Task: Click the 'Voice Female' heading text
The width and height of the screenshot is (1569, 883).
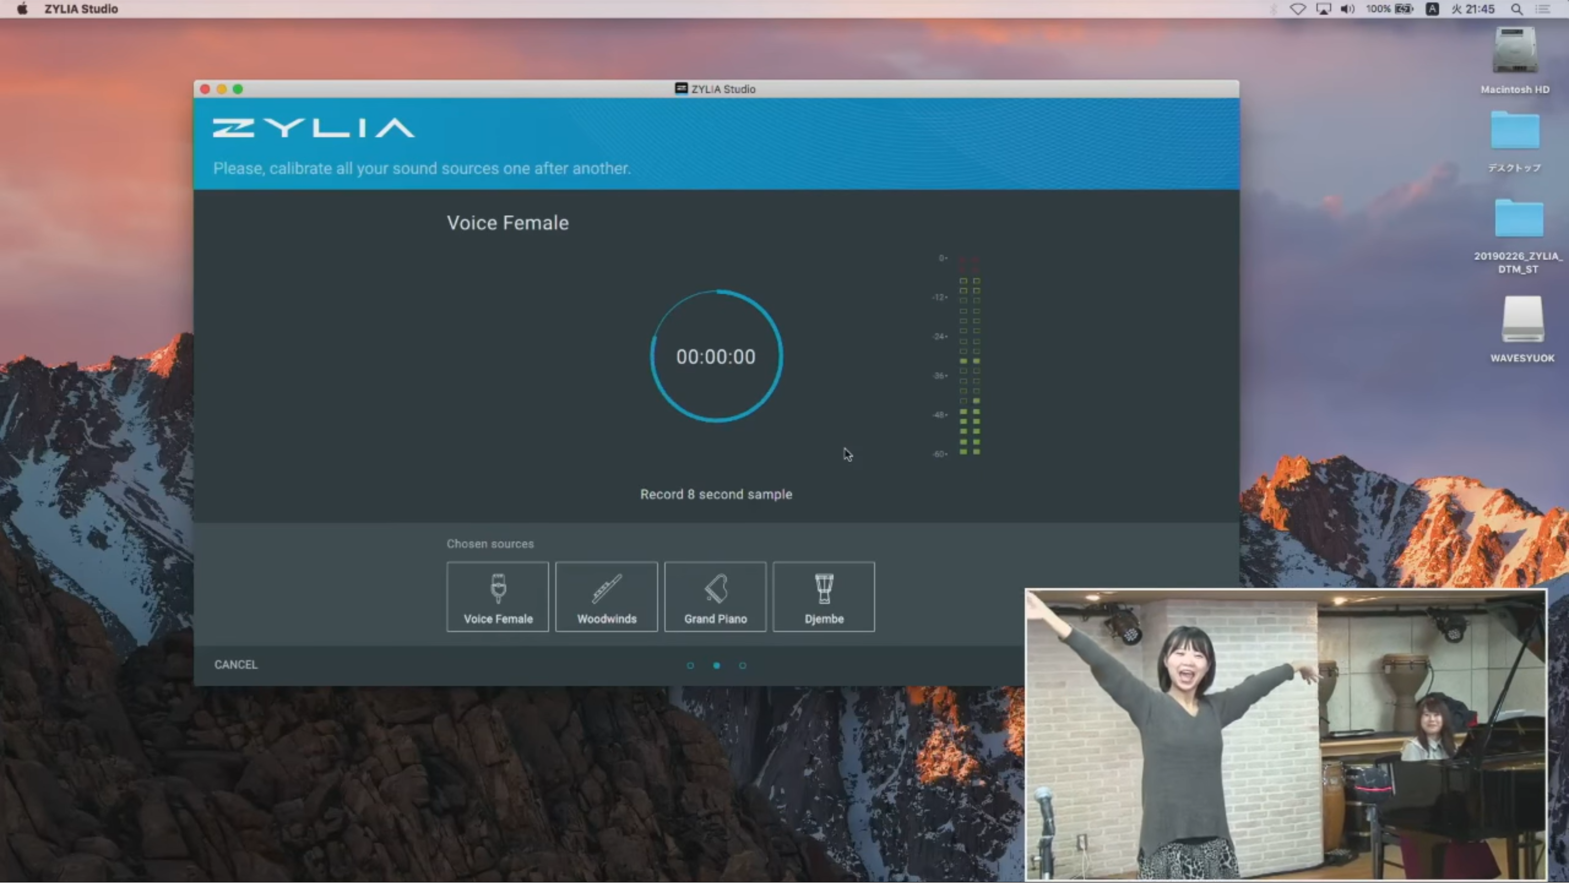Action: (508, 223)
